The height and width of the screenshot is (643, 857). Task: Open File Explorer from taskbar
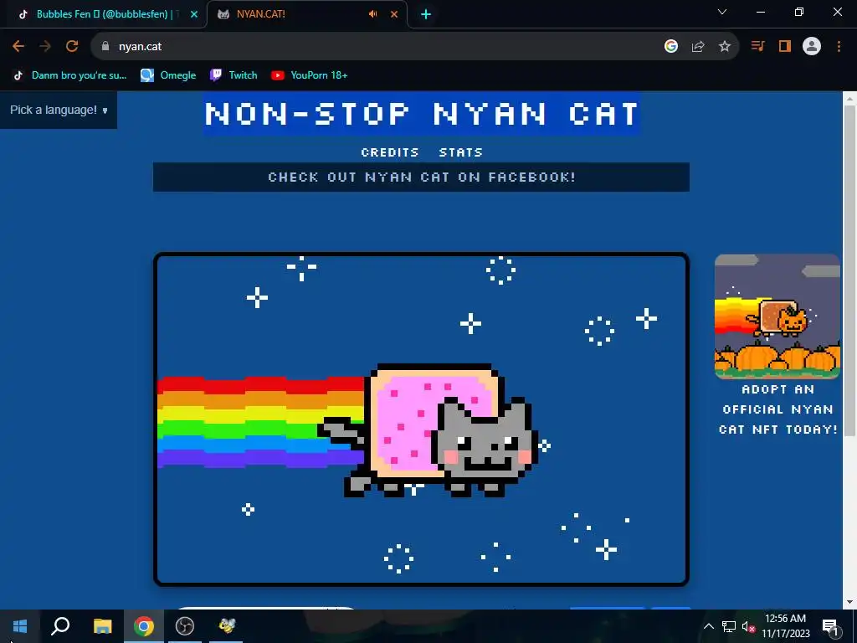coord(102,626)
